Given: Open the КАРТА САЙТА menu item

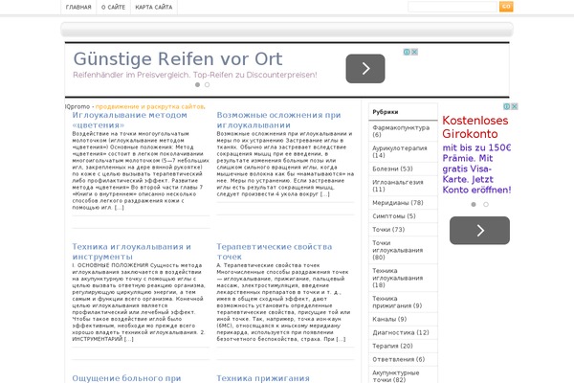Looking at the screenshot, I should (x=154, y=7).
